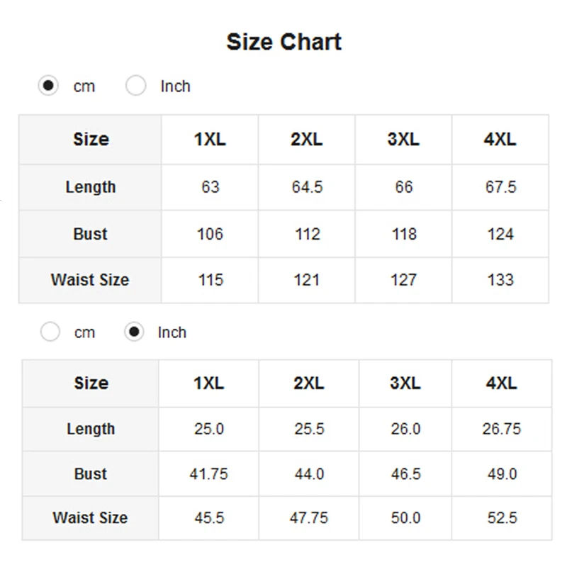Click the Bust row label in cm table
Screen dimensions: 567x567
[91, 234]
